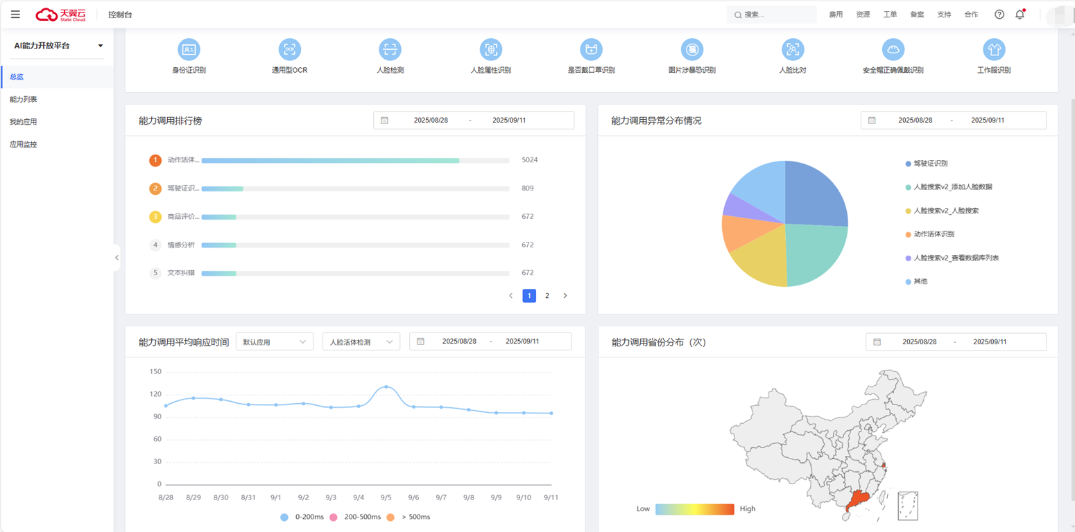Click calendar icon in 省份分布 date range

coord(877,342)
